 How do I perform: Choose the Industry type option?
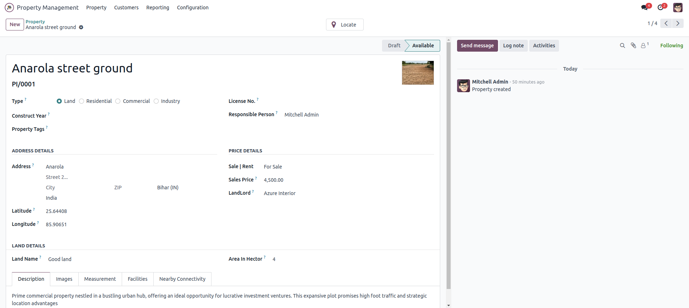[x=156, y=101]
